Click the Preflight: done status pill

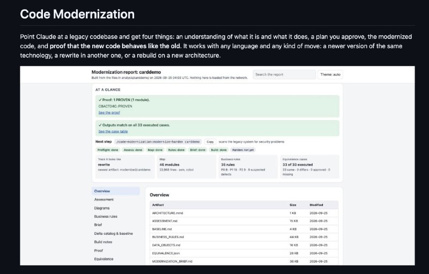(108, 150)
